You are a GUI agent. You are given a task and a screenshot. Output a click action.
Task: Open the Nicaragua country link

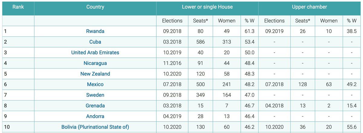click(x=95, y=63)
